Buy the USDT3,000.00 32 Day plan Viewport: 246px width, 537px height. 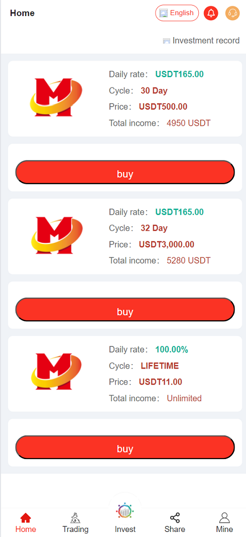[x=125, y=310]
